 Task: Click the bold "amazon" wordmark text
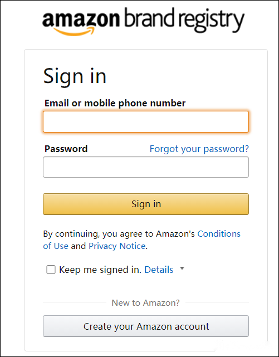tap(81, 20)
